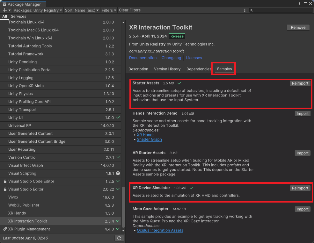The width and height of the screenshot is (314, 243).
Task: Switch to the Version History tab
Action: (167, 69)
